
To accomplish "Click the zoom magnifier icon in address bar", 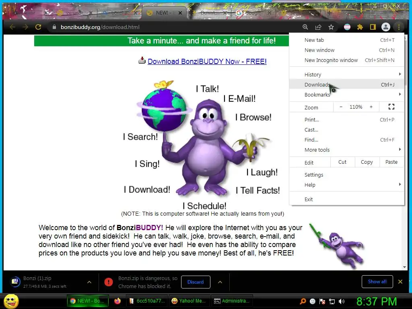I will (305, 27).
